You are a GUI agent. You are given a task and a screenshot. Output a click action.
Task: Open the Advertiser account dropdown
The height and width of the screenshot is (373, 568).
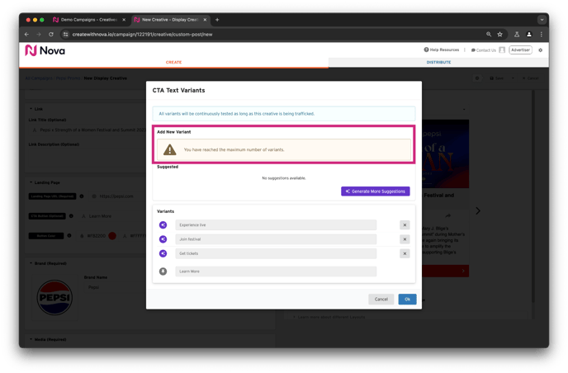pyautogui.click(x=520, y=50)
